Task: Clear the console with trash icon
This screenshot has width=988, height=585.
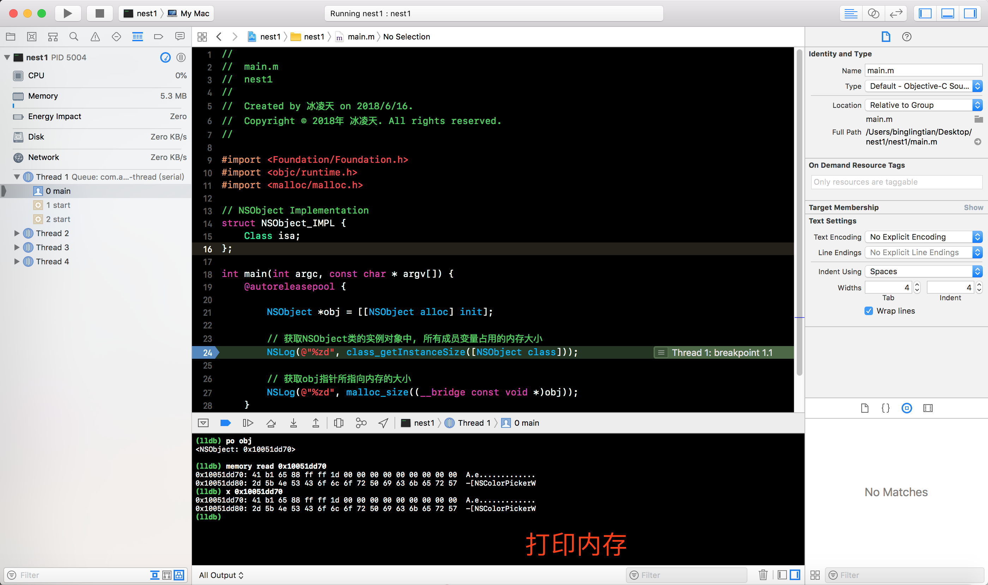Action: [763, 575]
